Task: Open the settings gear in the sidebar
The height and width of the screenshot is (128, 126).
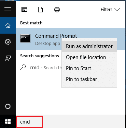Action: click(8, 42)
